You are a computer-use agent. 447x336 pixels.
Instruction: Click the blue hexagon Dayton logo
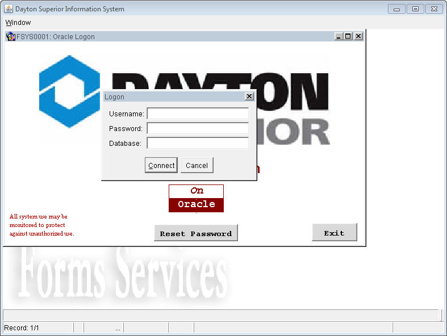tap(69, 91)
